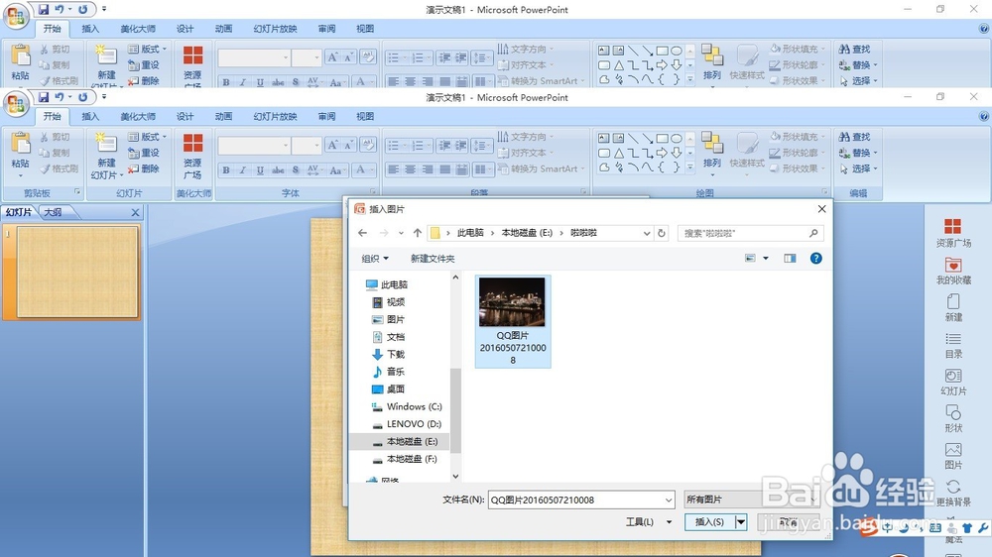
Task: Open 目录 in the right sidebar
Action: click(953, 345)
